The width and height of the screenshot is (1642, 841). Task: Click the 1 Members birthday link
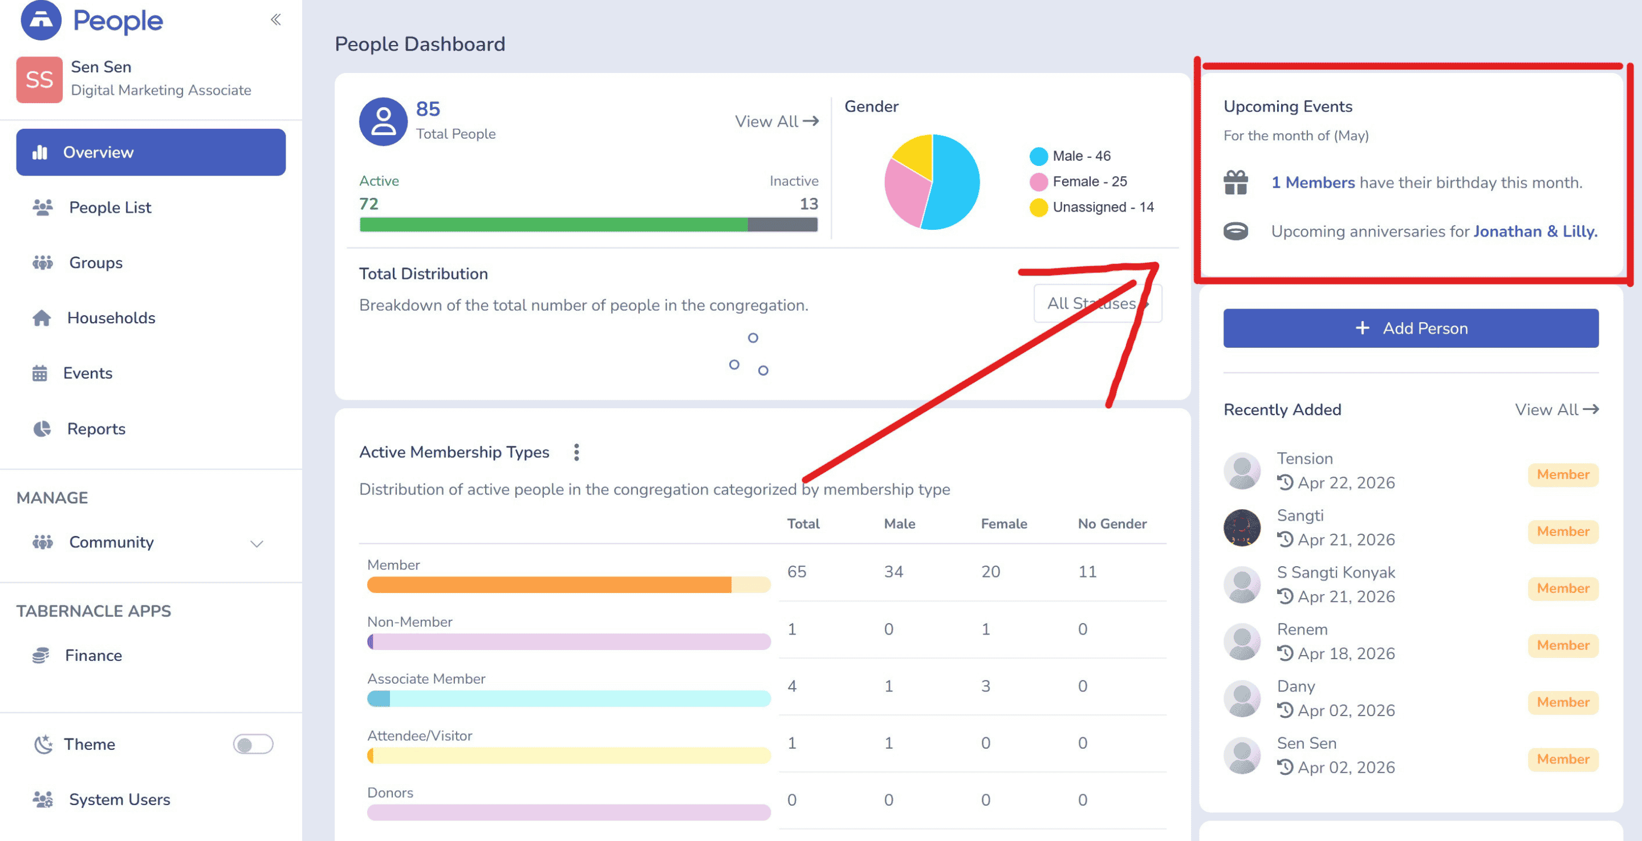[x=1312, y=182]
